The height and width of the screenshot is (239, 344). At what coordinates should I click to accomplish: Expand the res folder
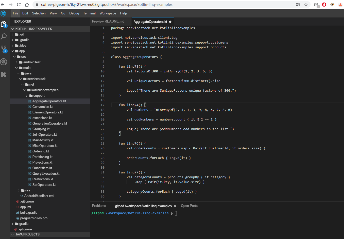tap(19, 190)
